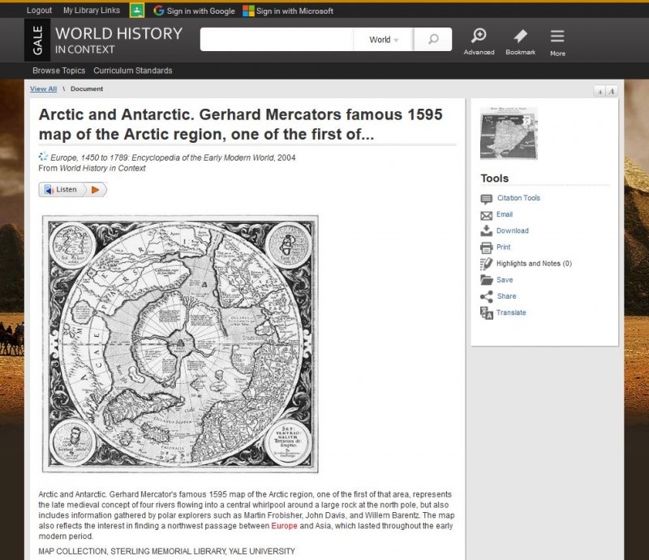Click the Save folder icon

486,280
